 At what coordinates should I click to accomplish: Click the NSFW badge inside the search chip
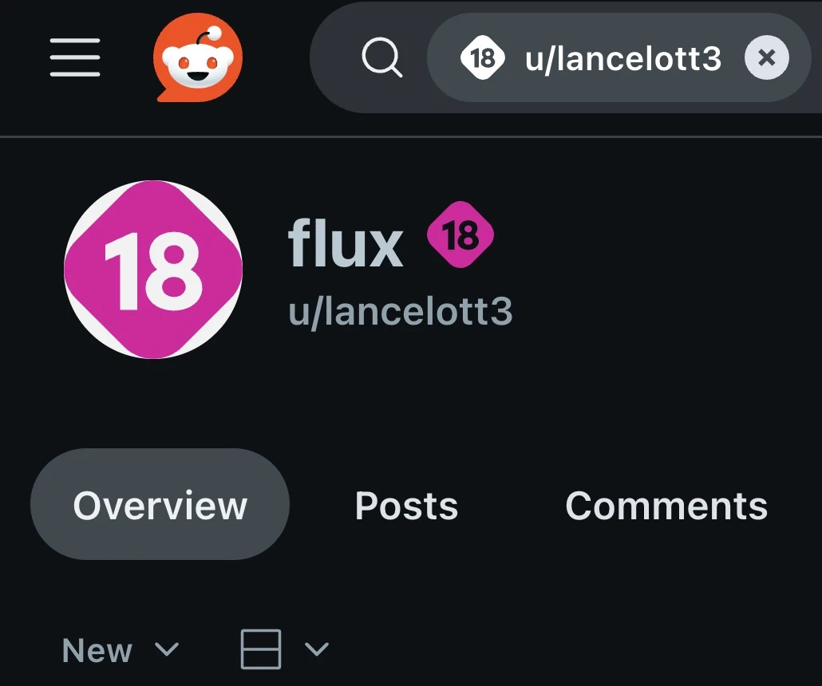tap(482, 57)
